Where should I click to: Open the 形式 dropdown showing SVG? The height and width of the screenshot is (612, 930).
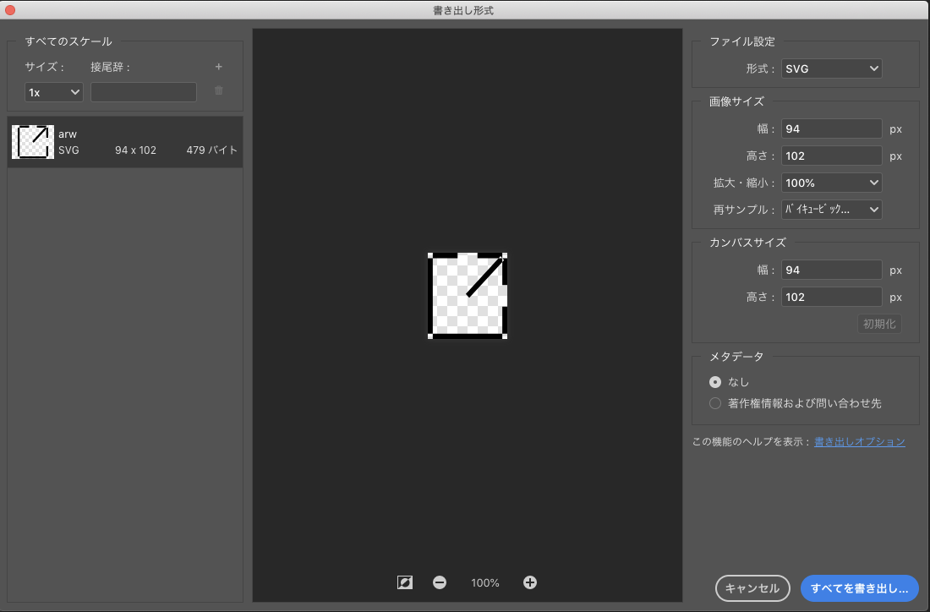tap(831, 68)
